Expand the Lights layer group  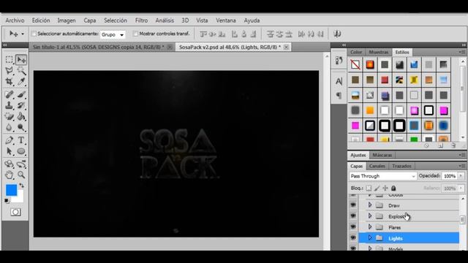370,238
